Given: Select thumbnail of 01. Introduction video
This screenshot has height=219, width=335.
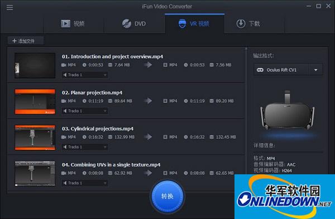Looking at the screenshot, I should pyautogui.click(x=35, y=65).
